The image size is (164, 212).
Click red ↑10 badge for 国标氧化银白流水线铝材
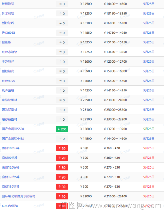click(x=62, y=196)
